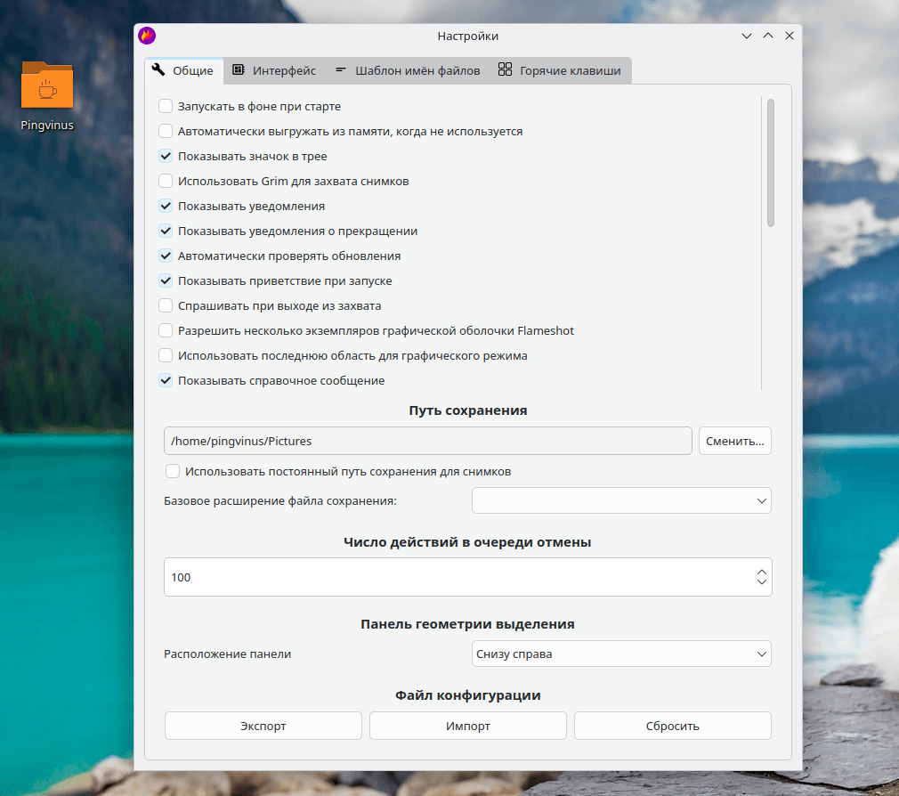Viewport: 899px width, 796px height.
Task: Click the Шаблон имён файлов tab icon
Action: tap(341, 70)
